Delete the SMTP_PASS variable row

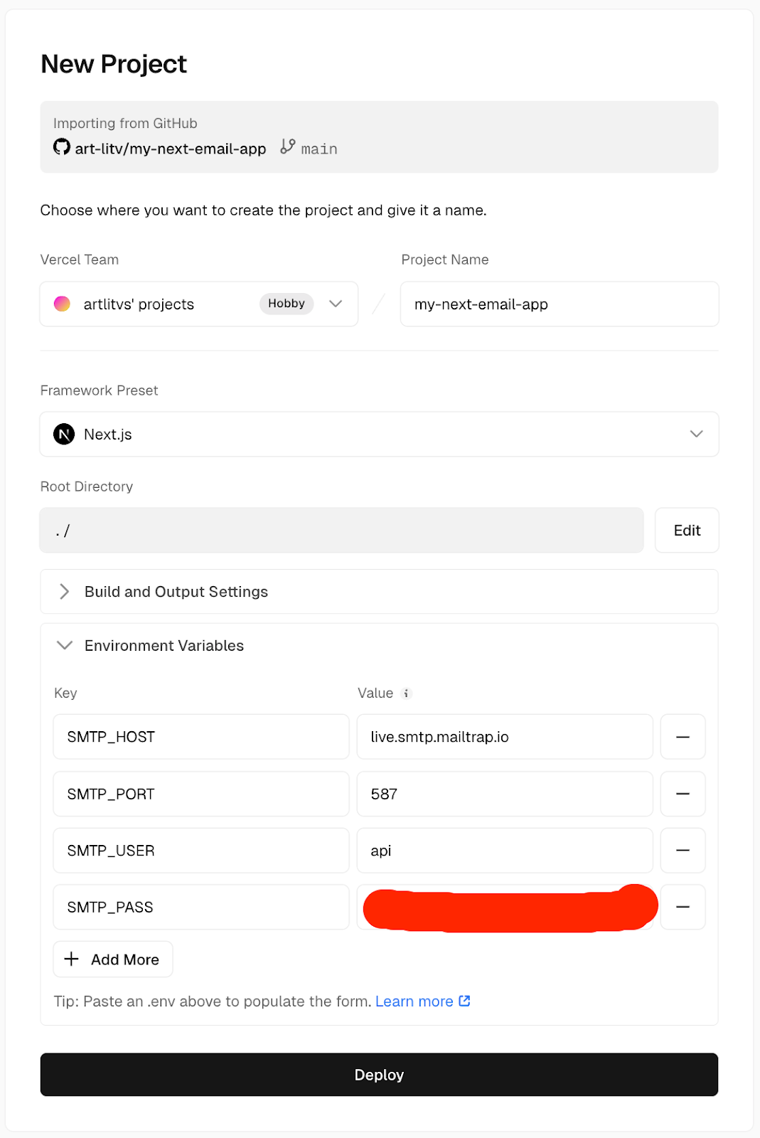click(x=683, y=907)
